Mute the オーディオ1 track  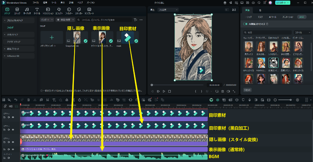click(9, 158)
